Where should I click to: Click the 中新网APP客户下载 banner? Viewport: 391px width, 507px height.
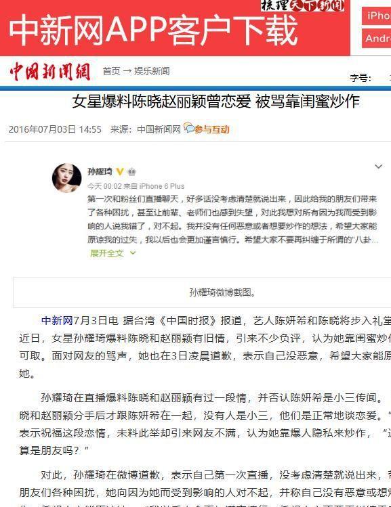[x=175, y=28]
